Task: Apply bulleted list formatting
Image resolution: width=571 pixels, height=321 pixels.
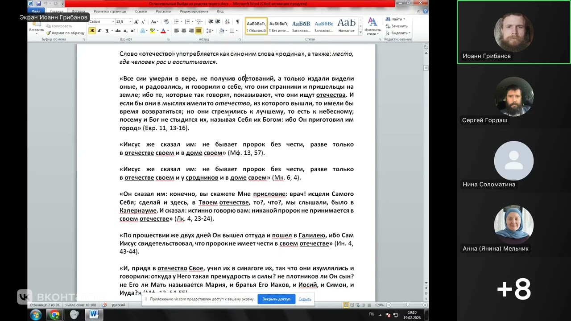Action: click(178, 21)
